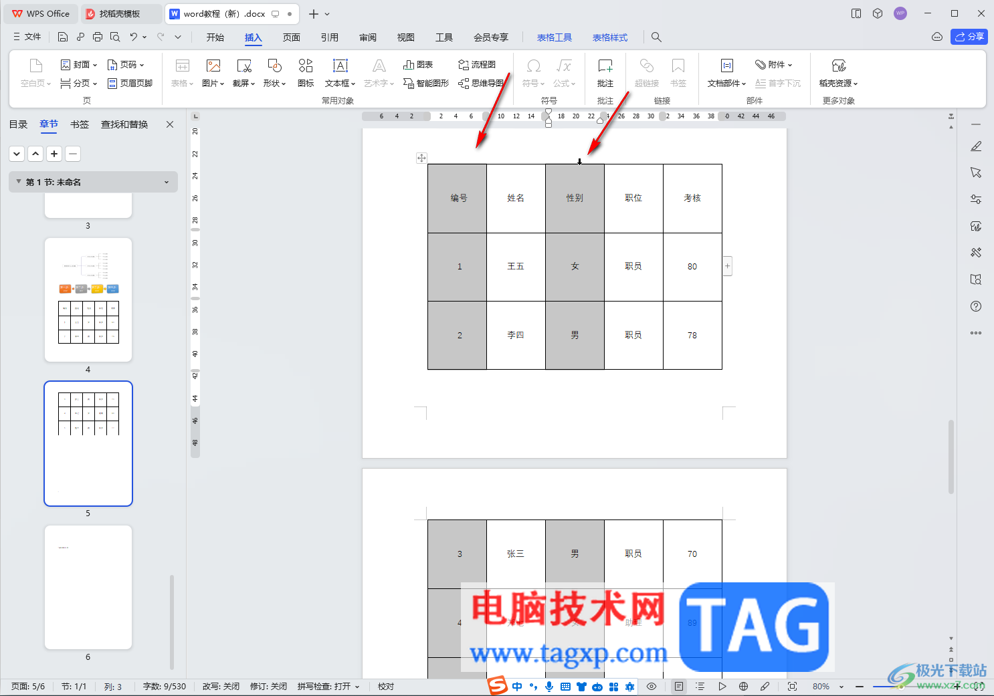Switch to the 页面 ribbon tab

pos(292,37)
